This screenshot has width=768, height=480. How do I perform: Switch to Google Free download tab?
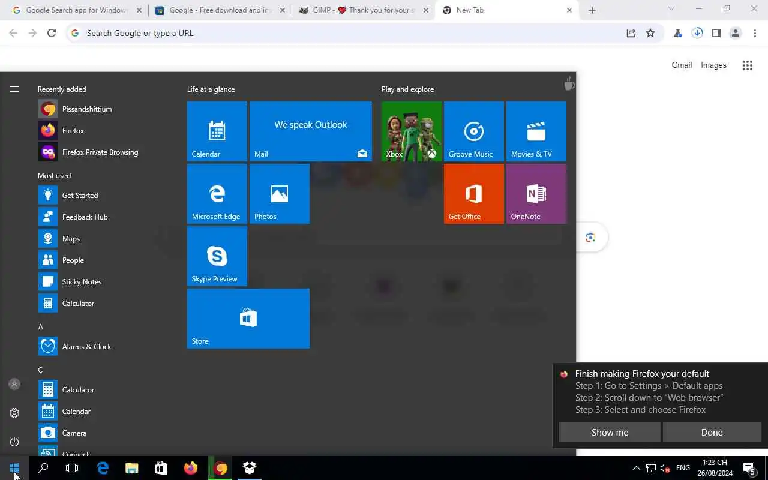pyautogui.click(x=220, y=10)
